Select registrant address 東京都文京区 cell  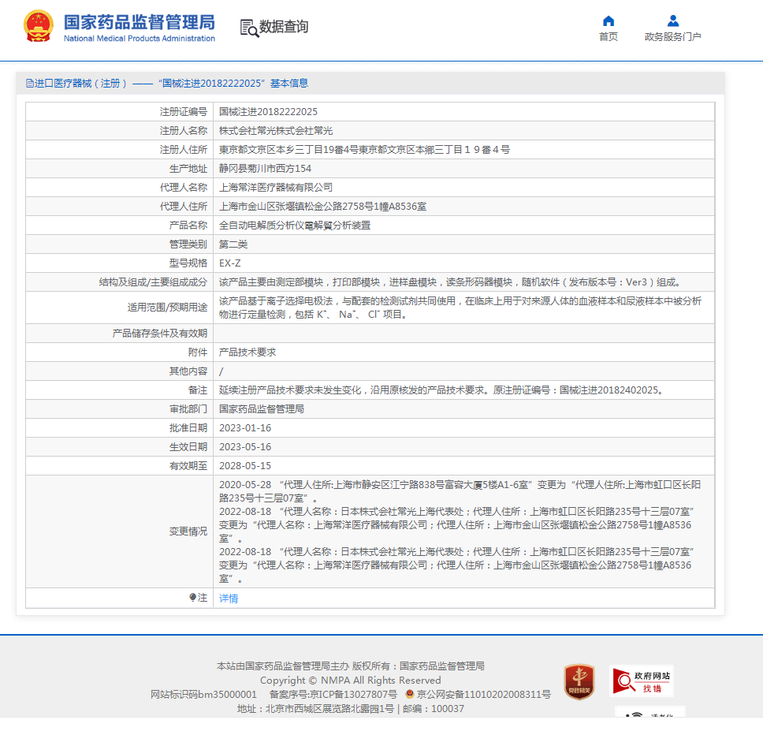click(x=463, y=150)
